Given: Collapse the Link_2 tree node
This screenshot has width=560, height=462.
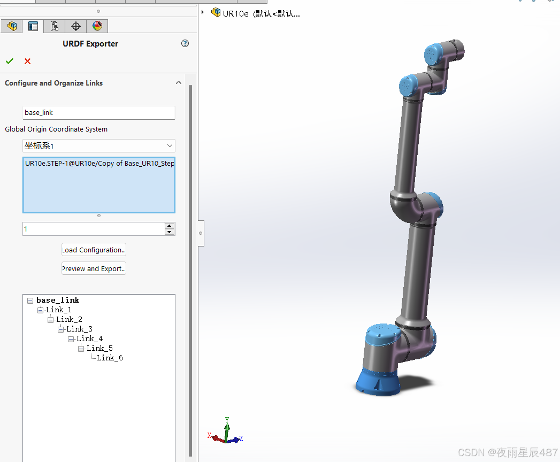Looking at the screenshot, I should click(x=50, y=320).
